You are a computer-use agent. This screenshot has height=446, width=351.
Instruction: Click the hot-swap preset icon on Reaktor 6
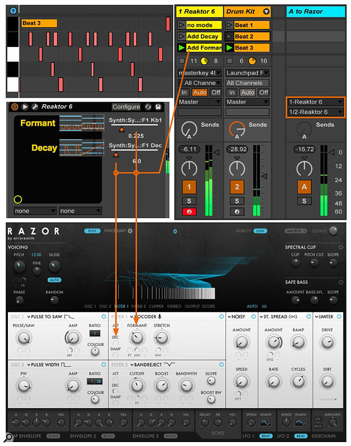(x=148, y=107)
